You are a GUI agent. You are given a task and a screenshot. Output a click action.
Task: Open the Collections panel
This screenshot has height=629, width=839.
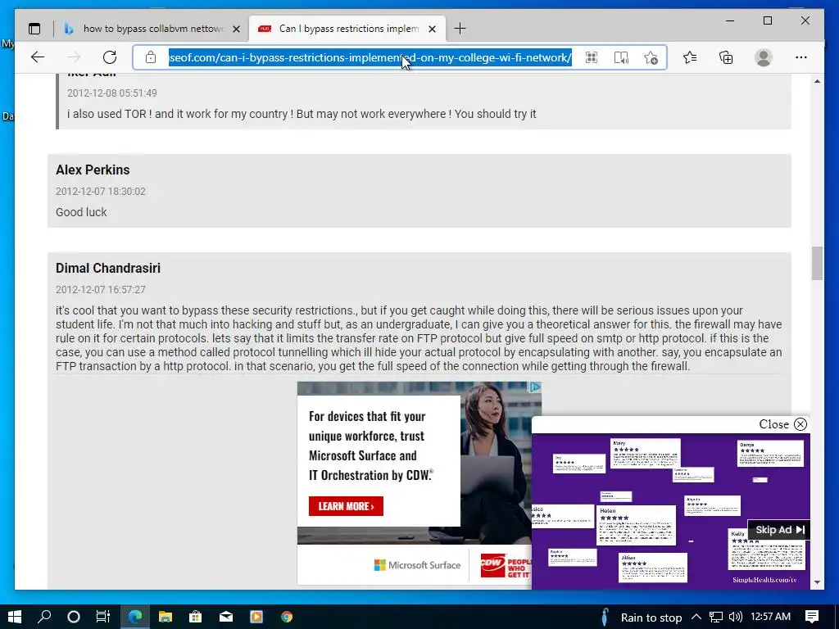pyautogui.click(x=726, y=57)
